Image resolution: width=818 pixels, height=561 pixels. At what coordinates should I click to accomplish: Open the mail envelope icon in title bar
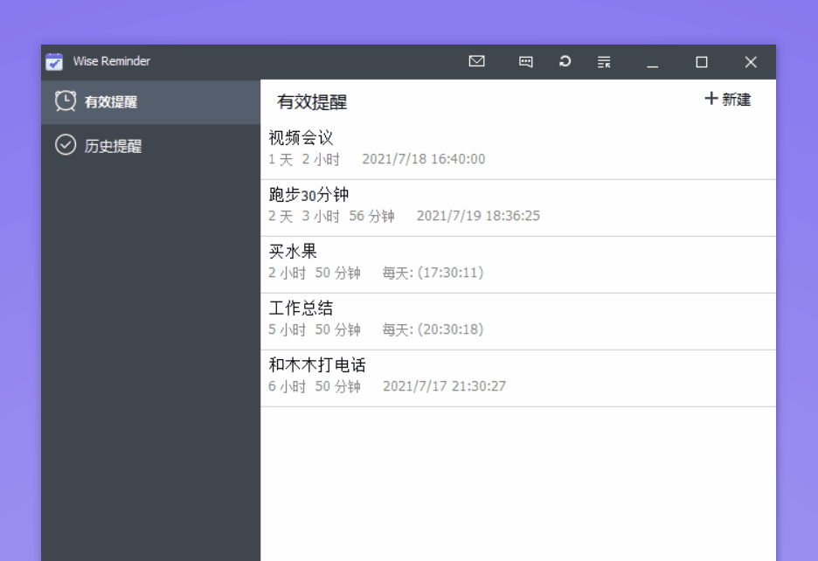pos(477,61)
